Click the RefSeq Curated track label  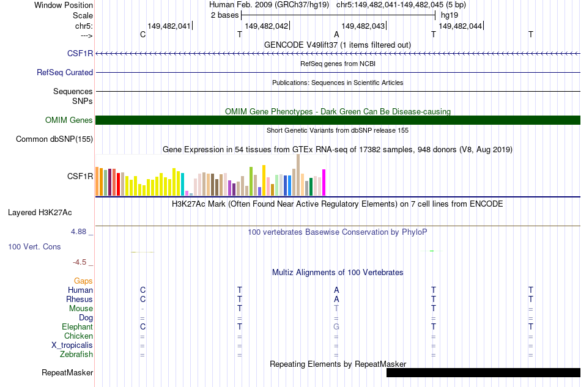[65, 72]
